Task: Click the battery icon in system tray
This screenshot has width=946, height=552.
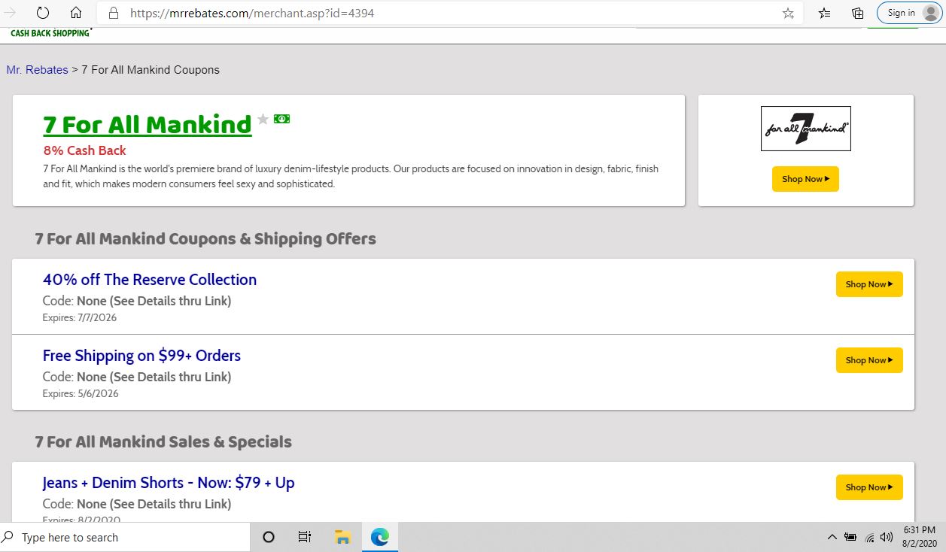Action: pos(850,537)
